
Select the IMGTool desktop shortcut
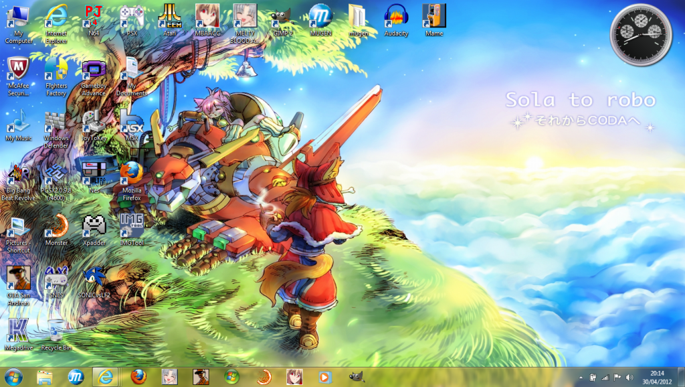(132, 230)
